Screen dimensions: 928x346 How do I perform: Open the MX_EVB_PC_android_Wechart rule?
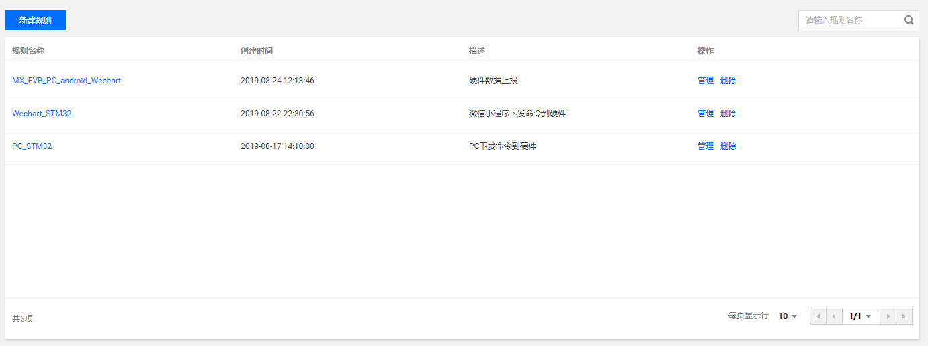tap(67, 80)
